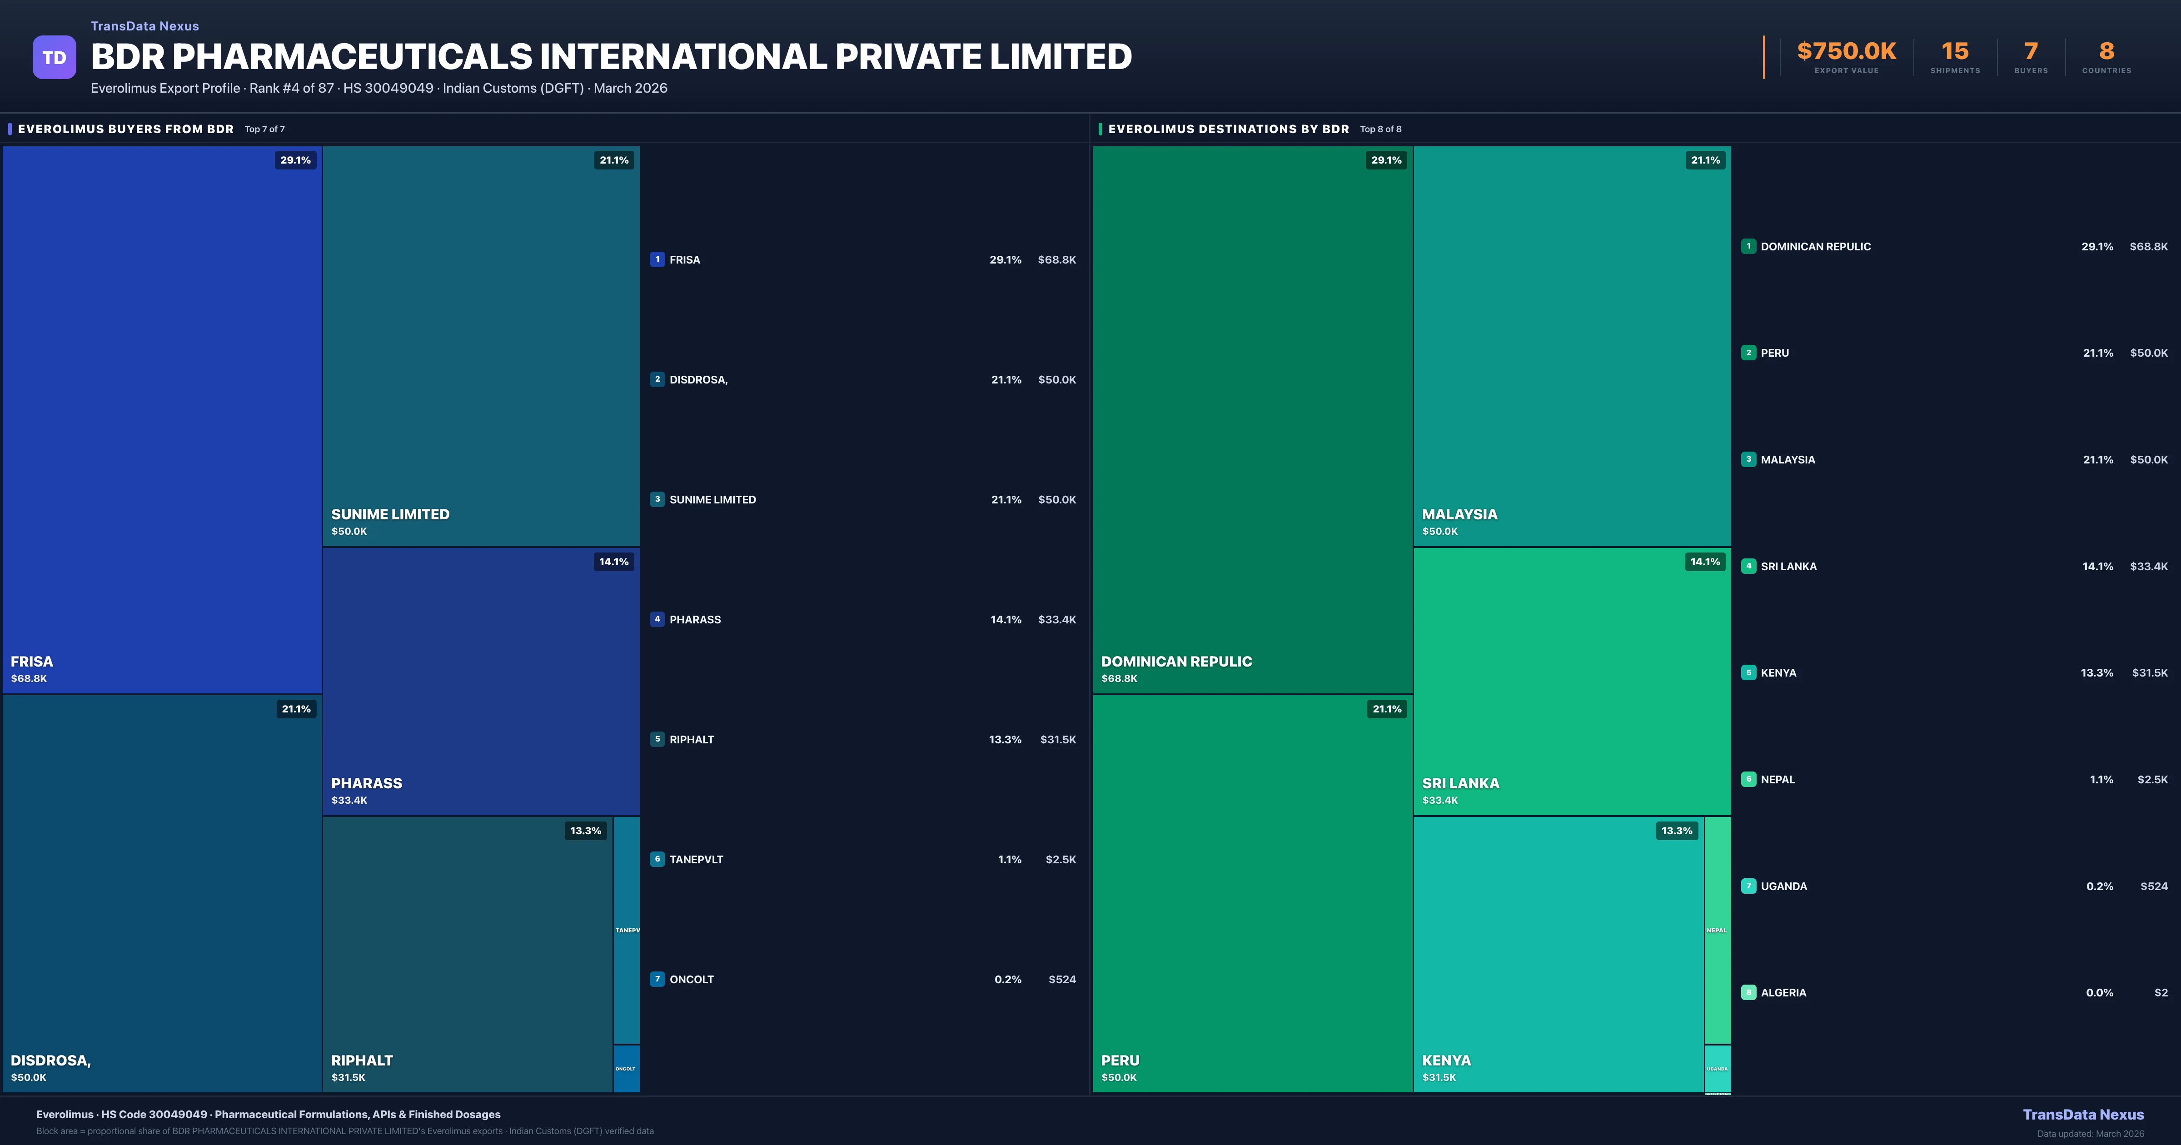Screen dimensions: 2181x1145
Task: Click the Everolimus Buyers From BDR heading
Action: (125, 129)
